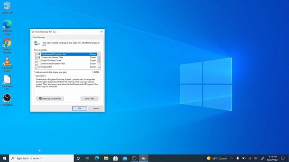Click the volume speaker tray icon

click(x=256, y=158)
